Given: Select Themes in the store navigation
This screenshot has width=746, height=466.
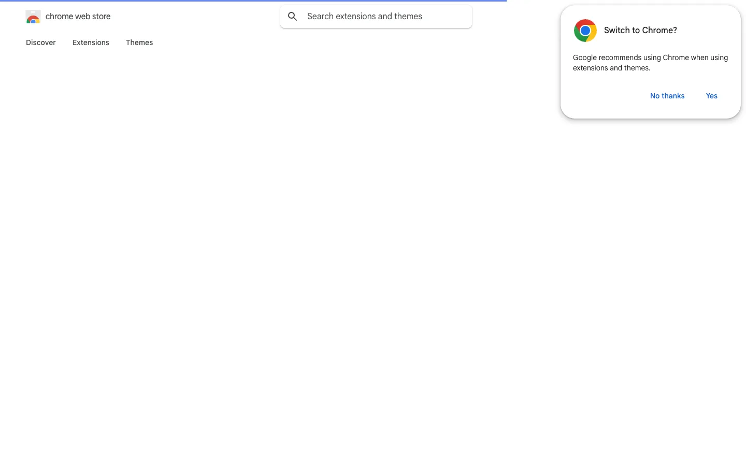Looking at the screenshot, I should tap(139, 42).
